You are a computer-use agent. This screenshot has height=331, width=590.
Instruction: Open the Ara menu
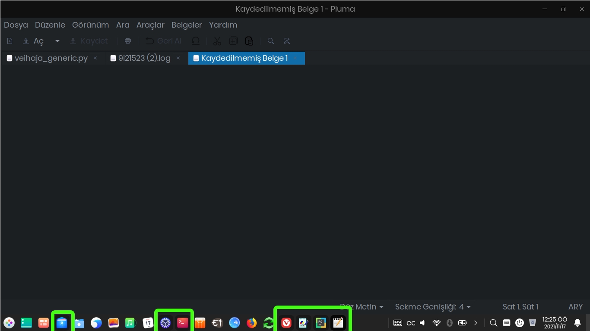pos(123,25)
